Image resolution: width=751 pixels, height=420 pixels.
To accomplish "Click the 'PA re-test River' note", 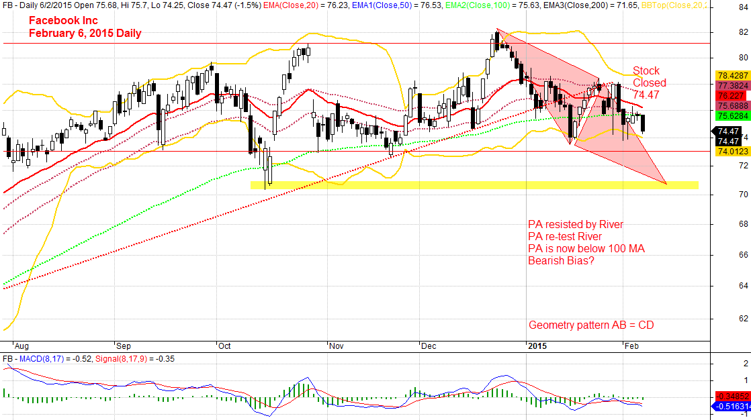I will pos(565,236).
